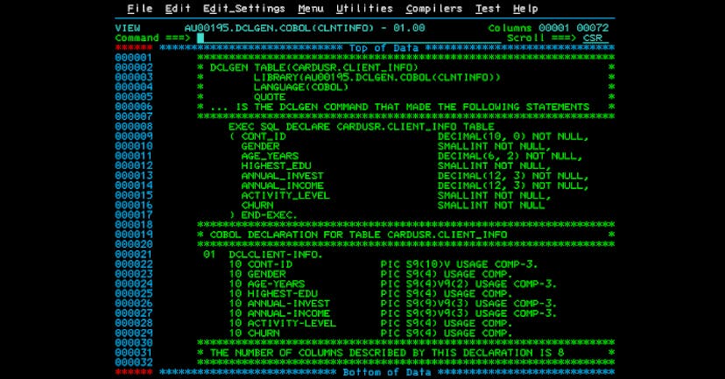Open the Menu menu item
The height and width of the screenshot is (379, 725).
(x=311, y=9)
